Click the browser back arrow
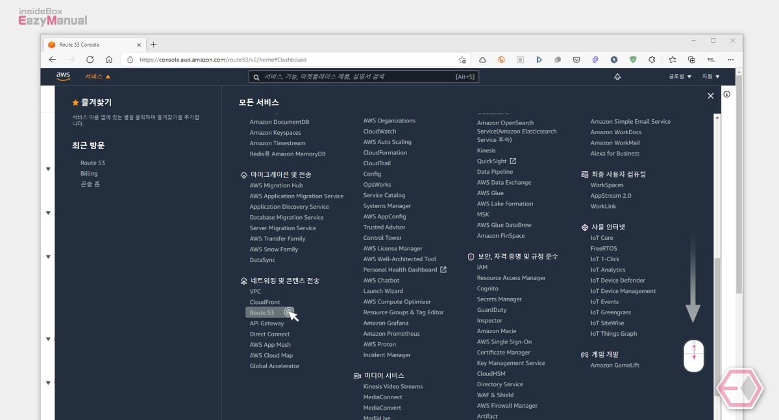 pyautogui.click(x=53, y=59)
